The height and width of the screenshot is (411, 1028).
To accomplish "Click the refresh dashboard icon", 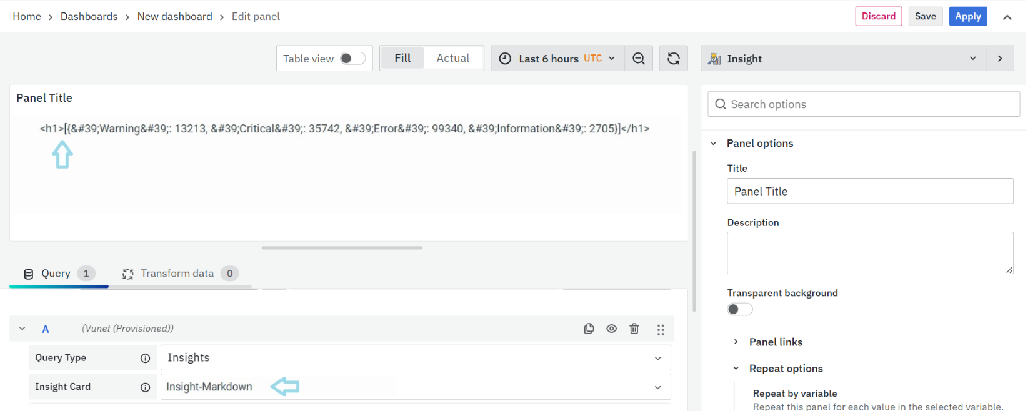I will 673,59.
